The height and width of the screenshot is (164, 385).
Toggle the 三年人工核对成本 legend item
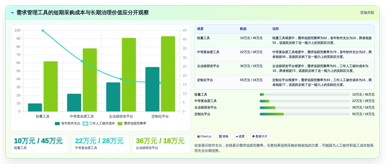(99, 123)
